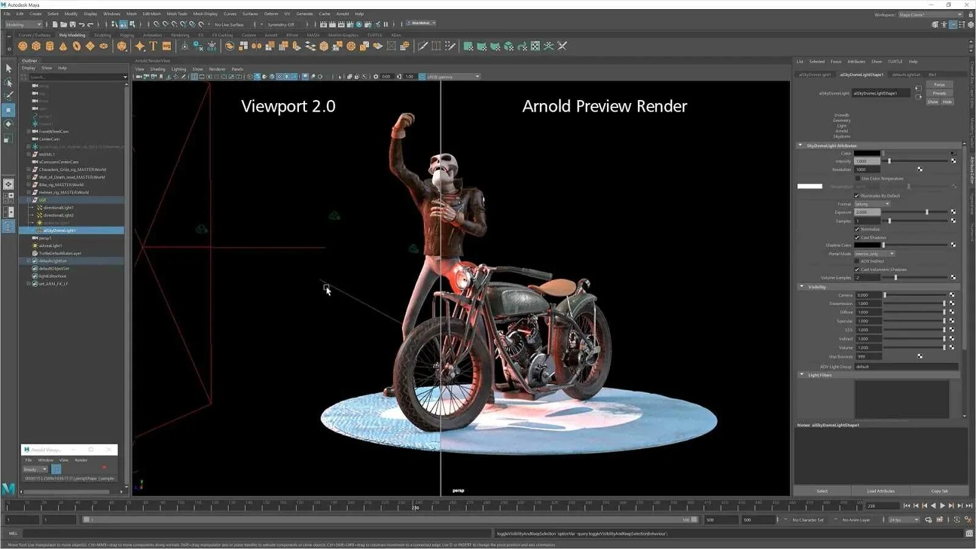This screenshot has height=549, width=976.
Task: Click the undo arrow in status line
Action: [82, 24]
